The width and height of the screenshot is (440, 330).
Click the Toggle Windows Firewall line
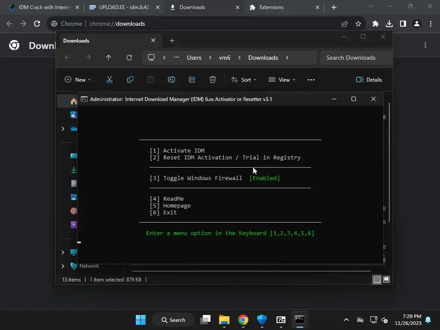pyautogui.click(x=215, y=178)
